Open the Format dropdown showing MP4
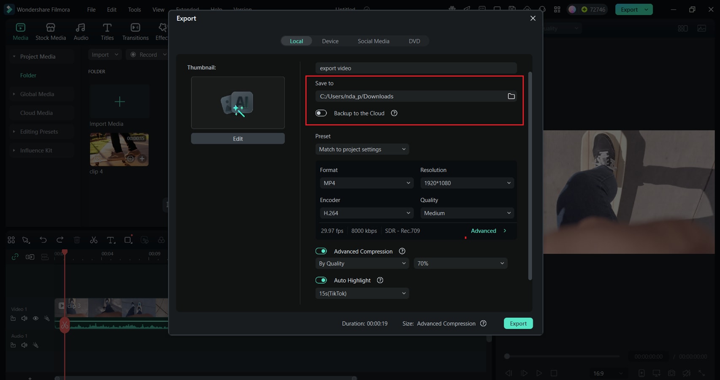This screenshot has width=720, height=380. pyautogui.click(x=367, y=183)
